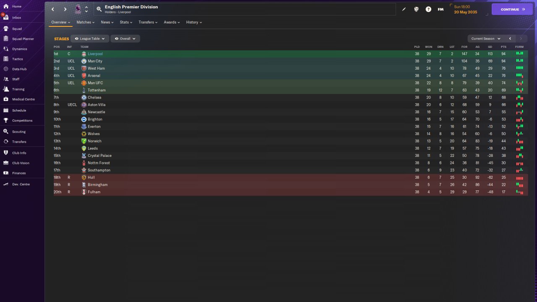
Task: Open the History tab dropdown
Action: (x=194, y=22)
